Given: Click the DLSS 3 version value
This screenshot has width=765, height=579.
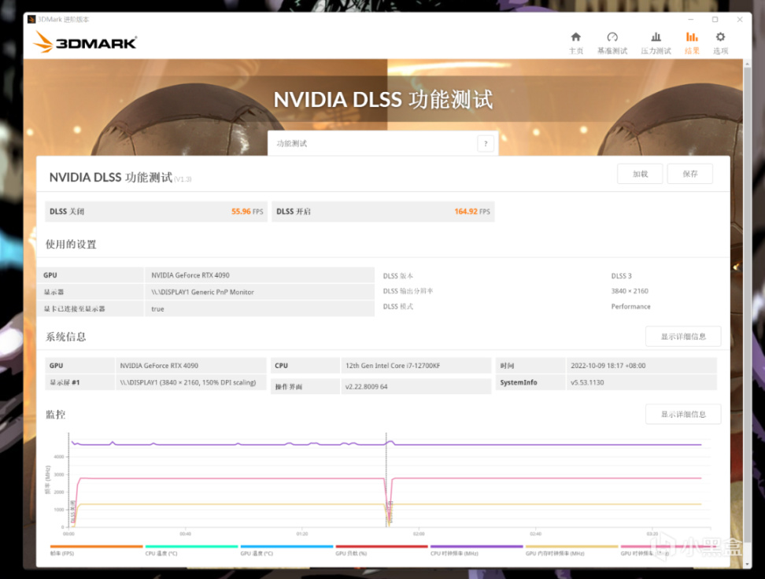Looking at the screenshot, I should coord(621,275).
